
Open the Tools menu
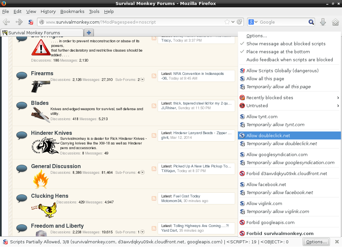point(94,12)
